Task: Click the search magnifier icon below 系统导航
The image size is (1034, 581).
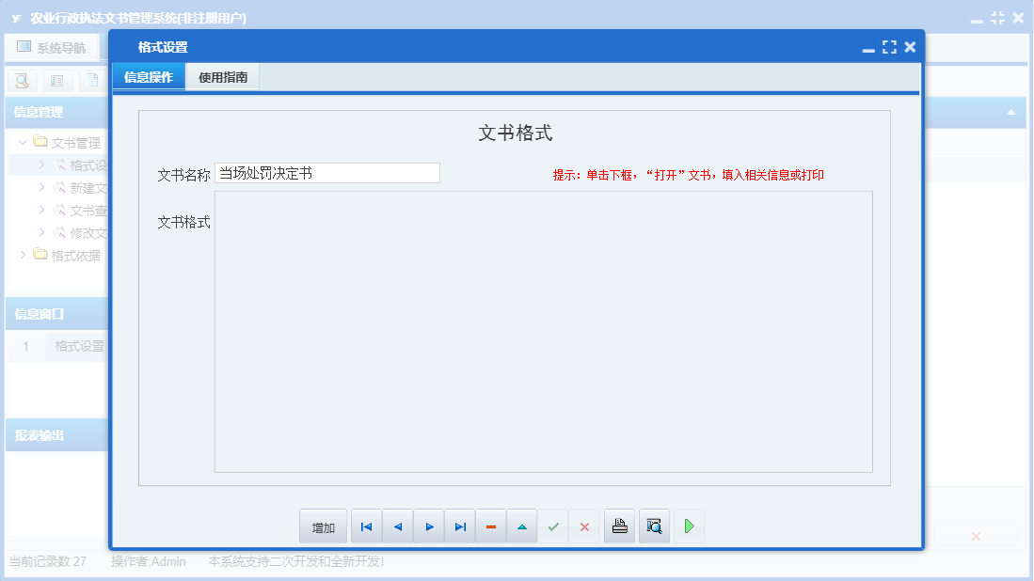Action: (x=21, y=81)
